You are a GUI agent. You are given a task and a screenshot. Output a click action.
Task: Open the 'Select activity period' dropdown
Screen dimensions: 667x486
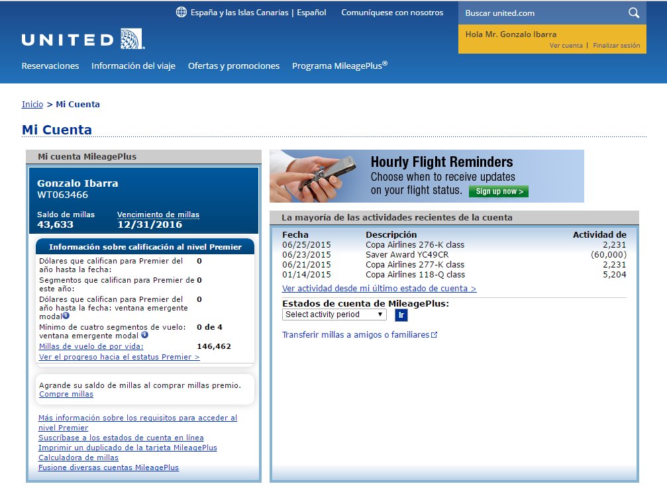click(x=334, y=315)
